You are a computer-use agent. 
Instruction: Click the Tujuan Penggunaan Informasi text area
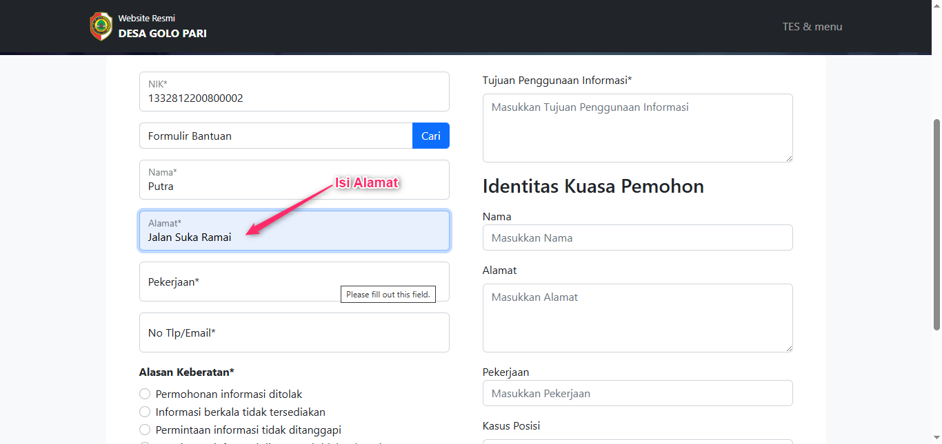[x=638, y=128]
